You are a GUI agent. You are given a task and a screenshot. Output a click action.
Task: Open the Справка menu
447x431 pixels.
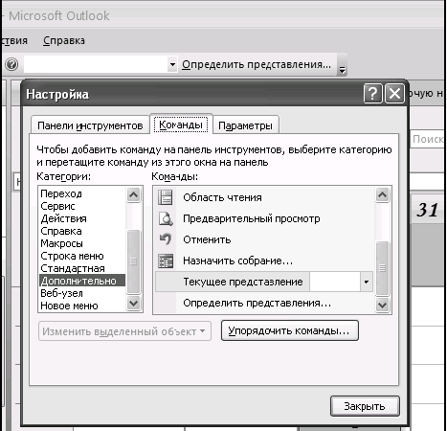[x=64, y=41]
